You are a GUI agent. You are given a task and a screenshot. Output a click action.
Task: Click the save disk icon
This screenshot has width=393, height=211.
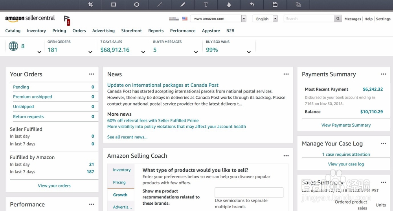[x=275, y=5]
